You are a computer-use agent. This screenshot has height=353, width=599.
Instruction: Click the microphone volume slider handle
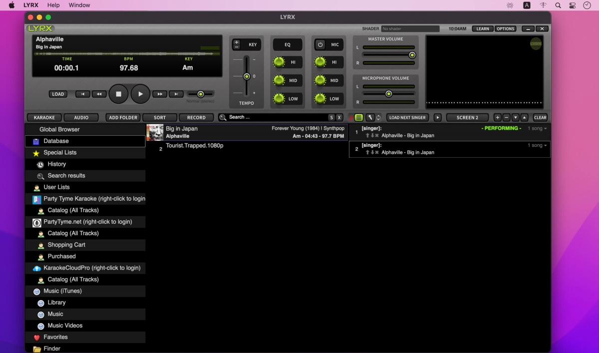pos(388,94)
